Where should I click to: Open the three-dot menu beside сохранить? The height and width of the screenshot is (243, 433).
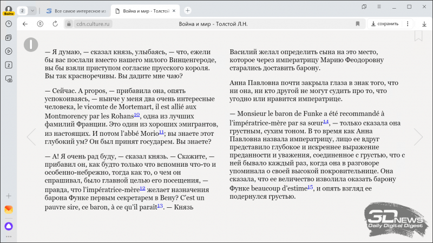[406, 24]
